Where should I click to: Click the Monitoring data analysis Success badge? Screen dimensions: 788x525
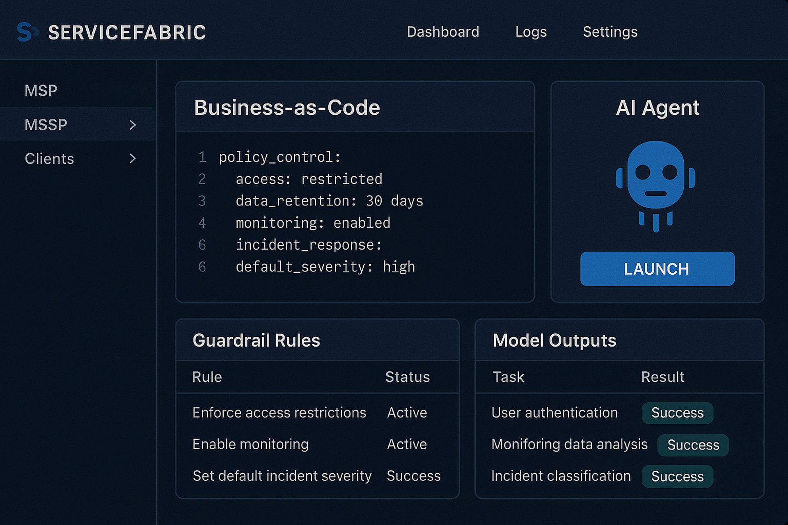[x=693, y=445]
